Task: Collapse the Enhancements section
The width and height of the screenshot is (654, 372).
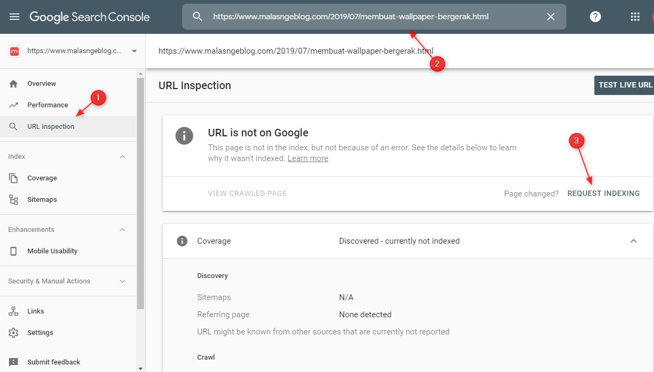Action: click(123, 230)
